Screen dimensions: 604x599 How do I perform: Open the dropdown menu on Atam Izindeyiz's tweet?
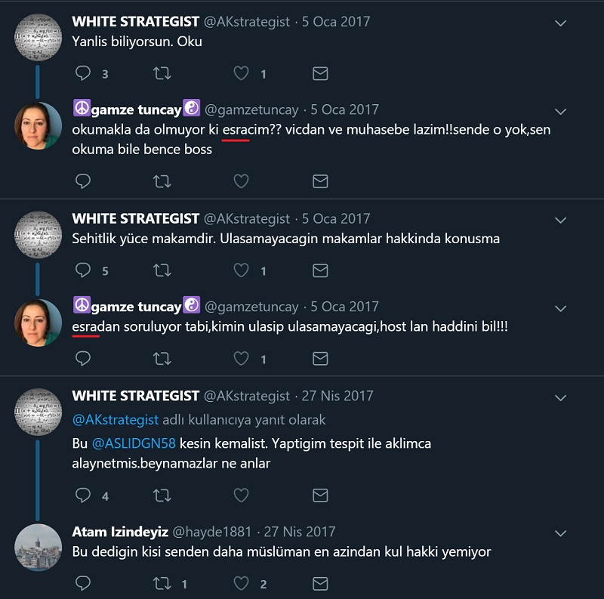[560, 533]
